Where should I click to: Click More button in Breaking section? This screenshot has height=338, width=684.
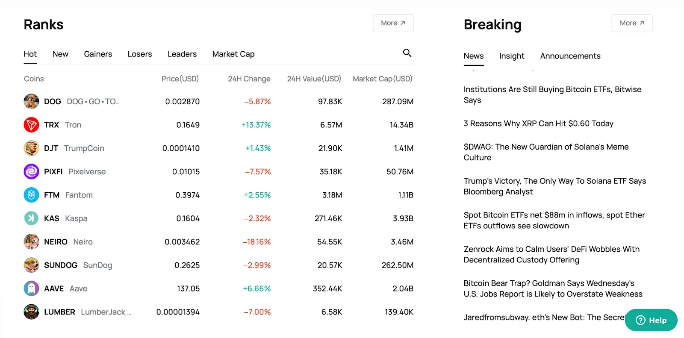[x=632, y=23]
